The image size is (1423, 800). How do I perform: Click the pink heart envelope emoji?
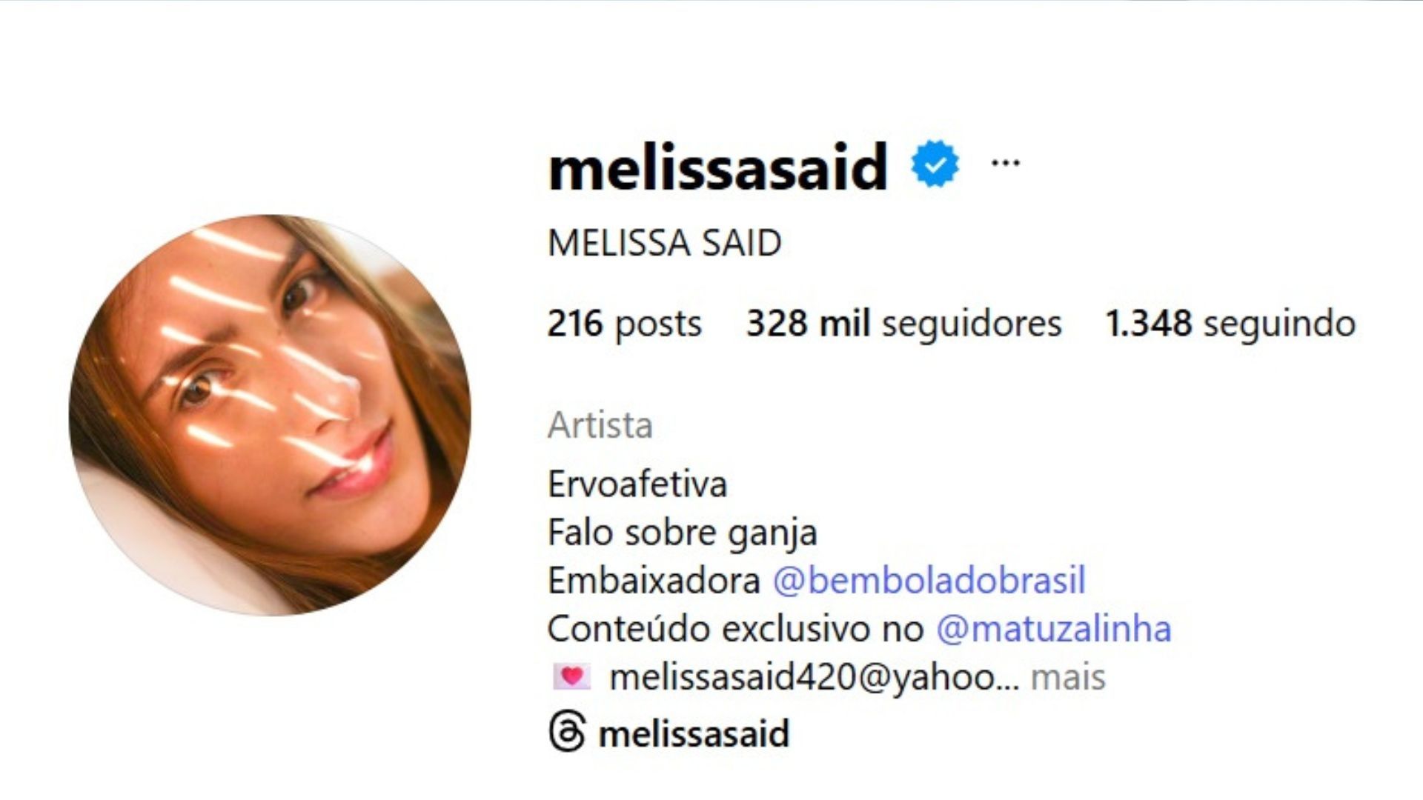tap(571, 676)
